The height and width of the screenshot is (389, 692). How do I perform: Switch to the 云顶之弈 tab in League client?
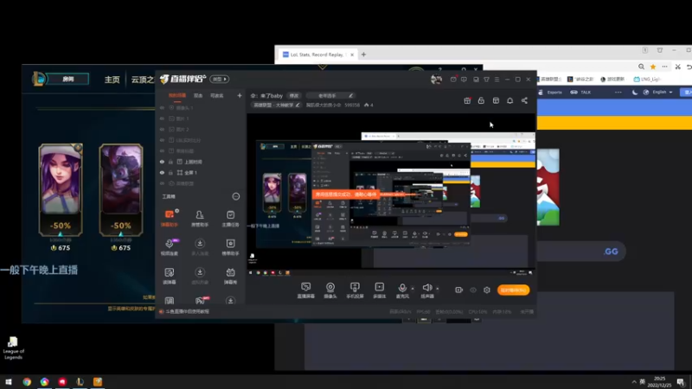[143, 80]
